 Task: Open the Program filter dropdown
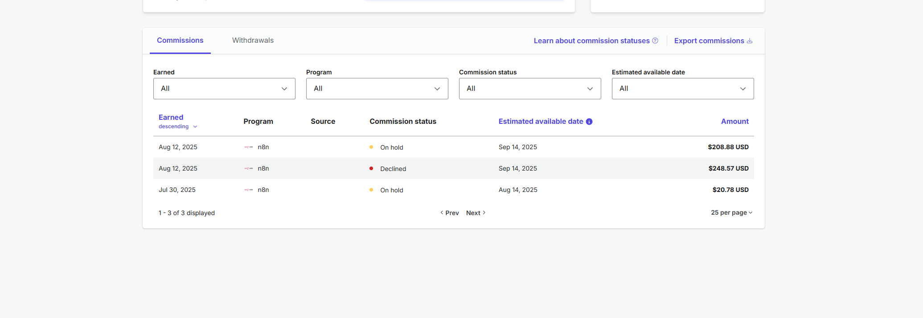click(377, 89)
